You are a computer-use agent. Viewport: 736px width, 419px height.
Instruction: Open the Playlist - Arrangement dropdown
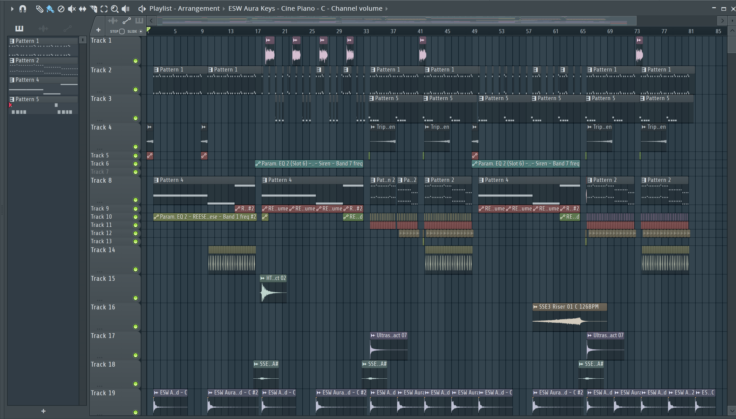184,9
